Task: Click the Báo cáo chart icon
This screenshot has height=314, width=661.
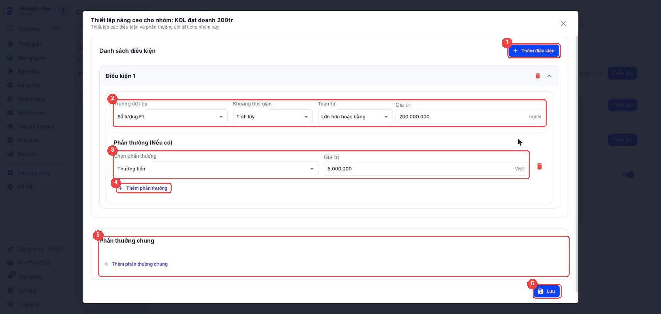Action: point(10,154)
